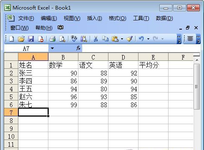The image size is (204, 150).
Task: Click the formula bar input area
Action: click(141, 48)
